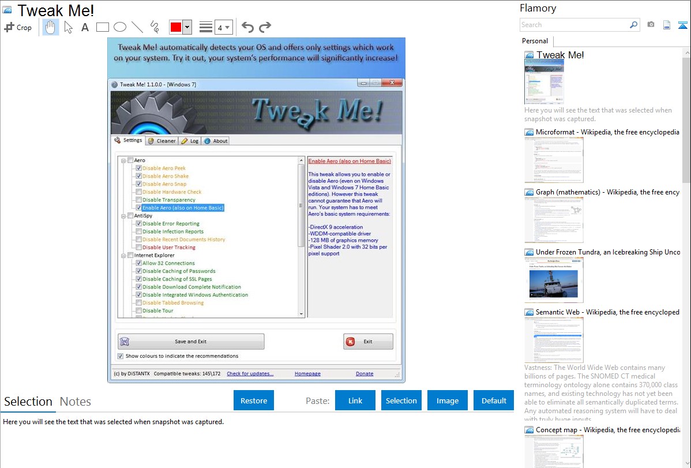Switch to the Selection tab
This screenshot has width=691, height=468.
tap(28, 402)
